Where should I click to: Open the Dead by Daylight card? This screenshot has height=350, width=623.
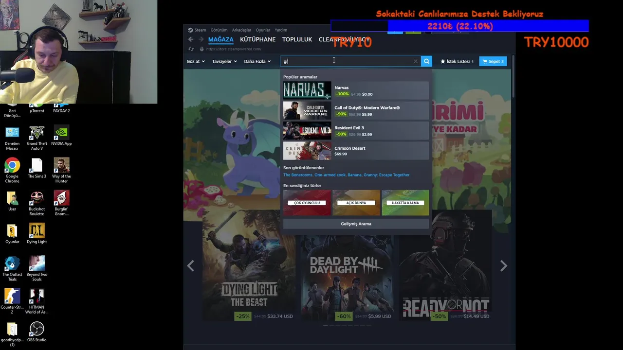tap(347, 278)
